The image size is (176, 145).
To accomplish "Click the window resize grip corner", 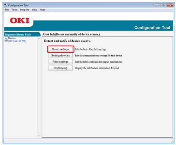I will tap(172, 141).
